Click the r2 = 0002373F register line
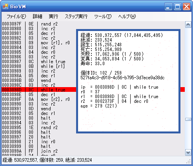This screenshot has width=193, height=166. tap(115, 101)
